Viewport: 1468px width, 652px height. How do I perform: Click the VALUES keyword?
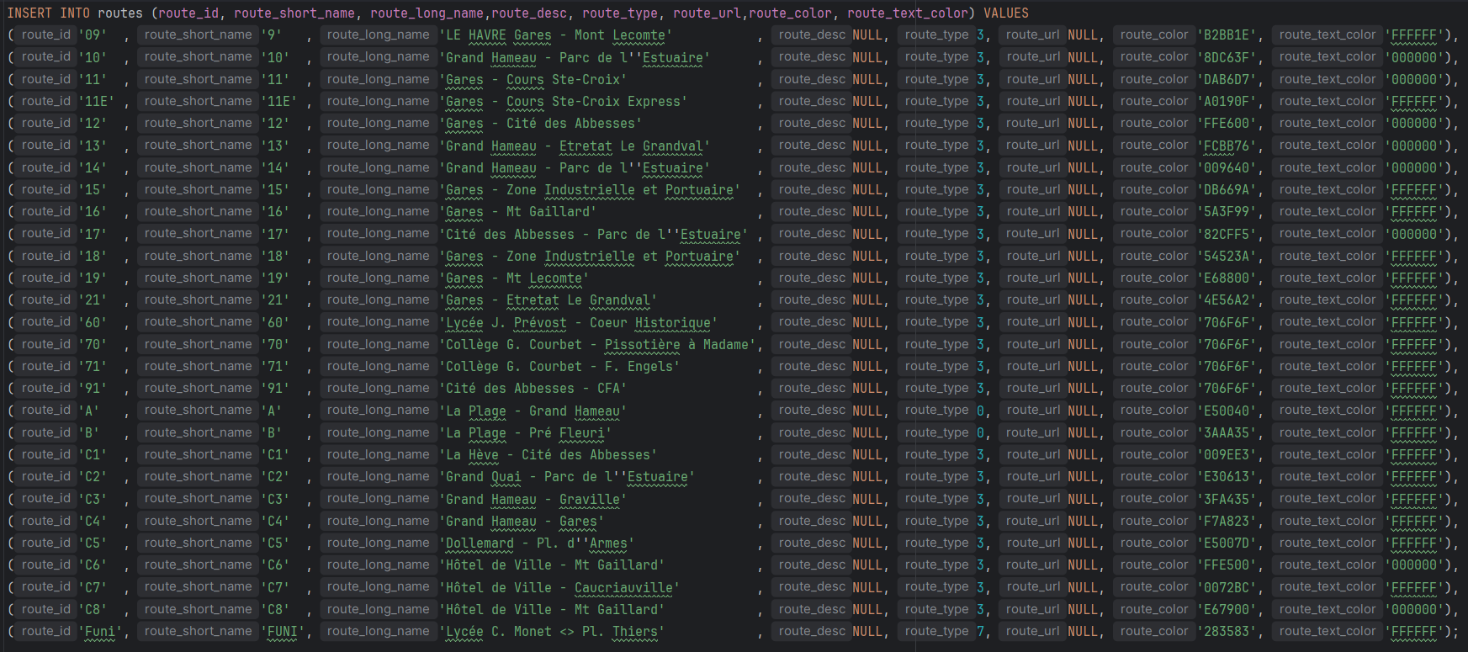(x=1005, y=13)
